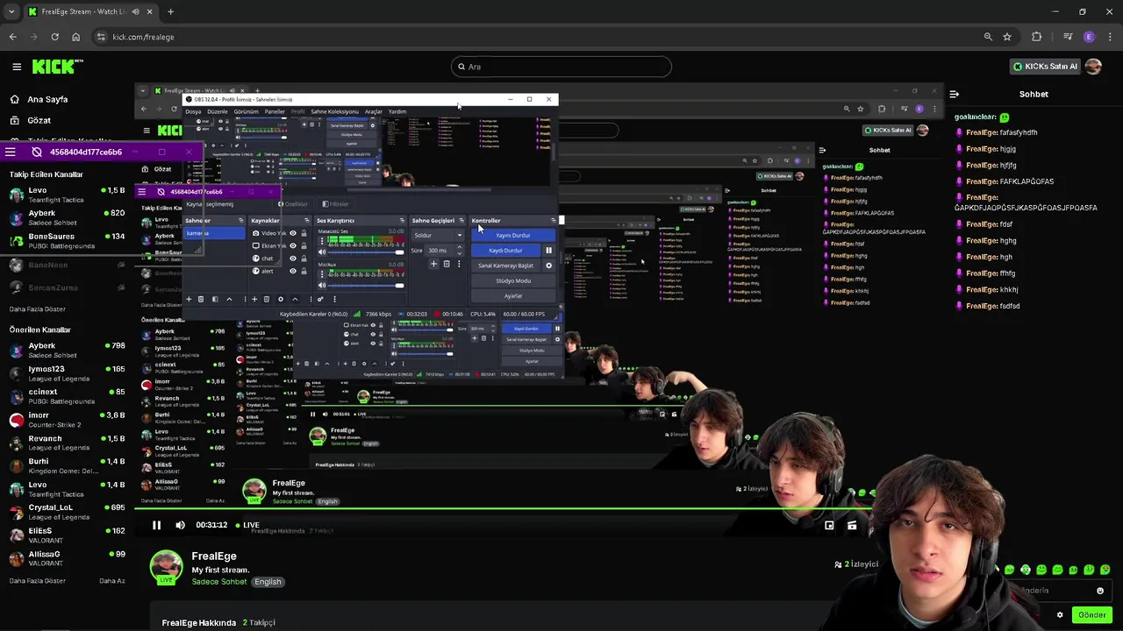Unlock the Video Yak source lock

click(304, 233)
